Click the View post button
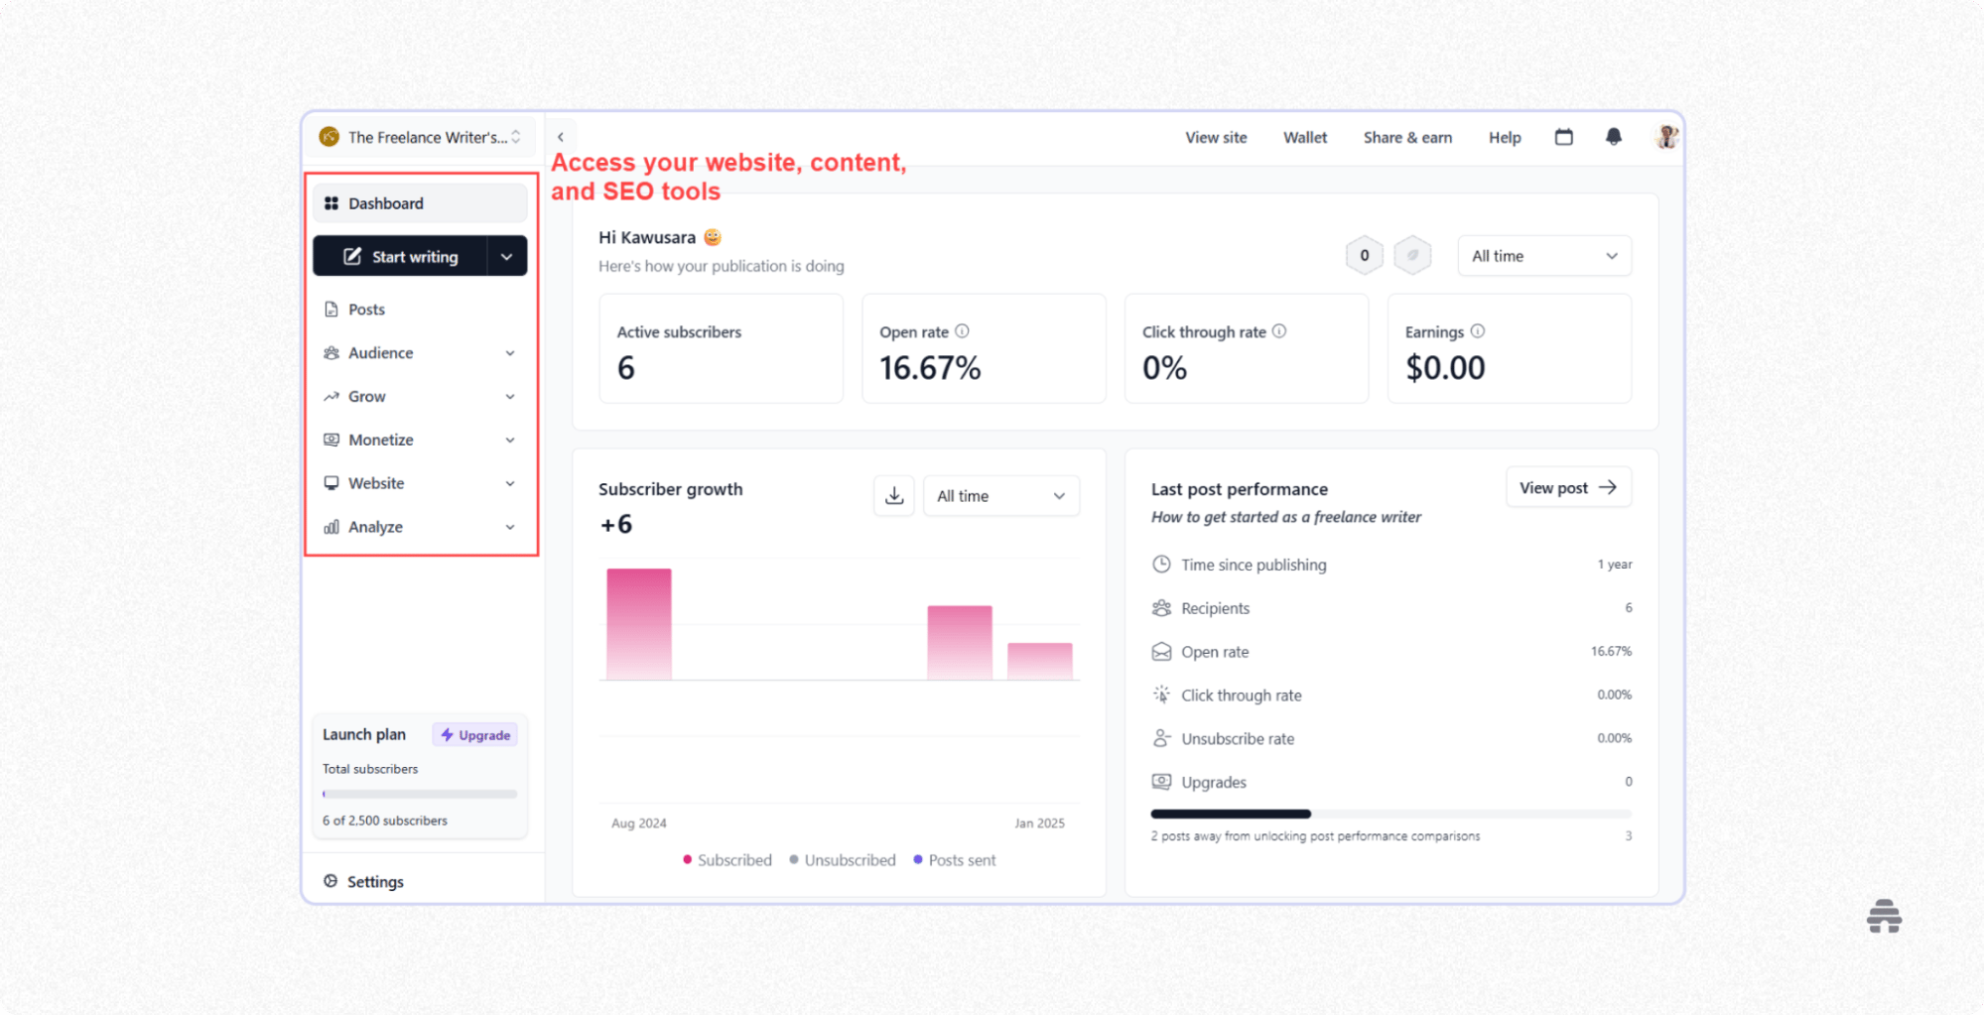Image resolution: width=1984 pixels, height=1015 pixels. coord(1568,487)
